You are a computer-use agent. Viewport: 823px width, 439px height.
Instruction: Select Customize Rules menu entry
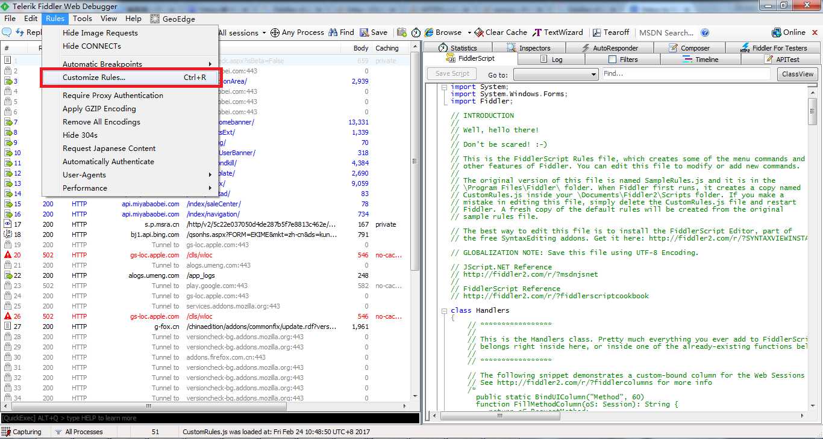[x=129, y=78]
